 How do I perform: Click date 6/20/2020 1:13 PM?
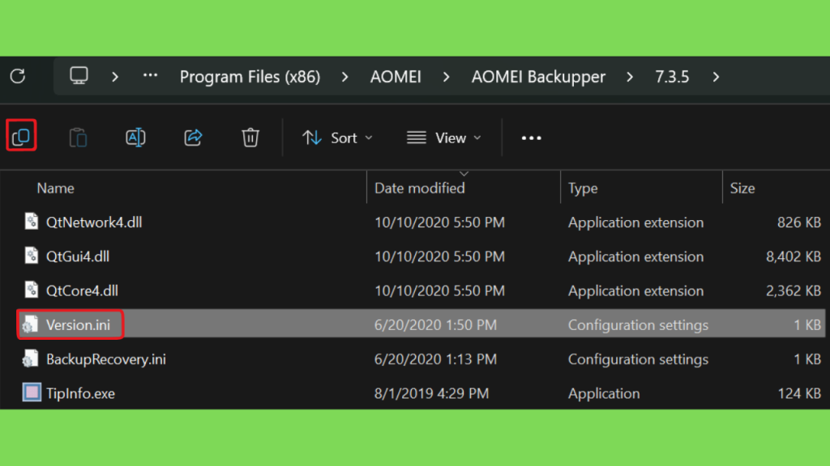435,359
